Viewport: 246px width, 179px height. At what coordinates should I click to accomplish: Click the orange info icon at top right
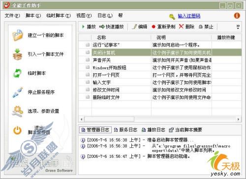click(237, 16)
